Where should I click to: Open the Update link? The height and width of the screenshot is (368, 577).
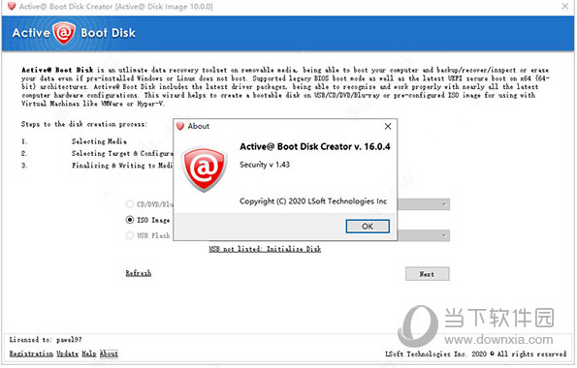(x=67, y=353)
